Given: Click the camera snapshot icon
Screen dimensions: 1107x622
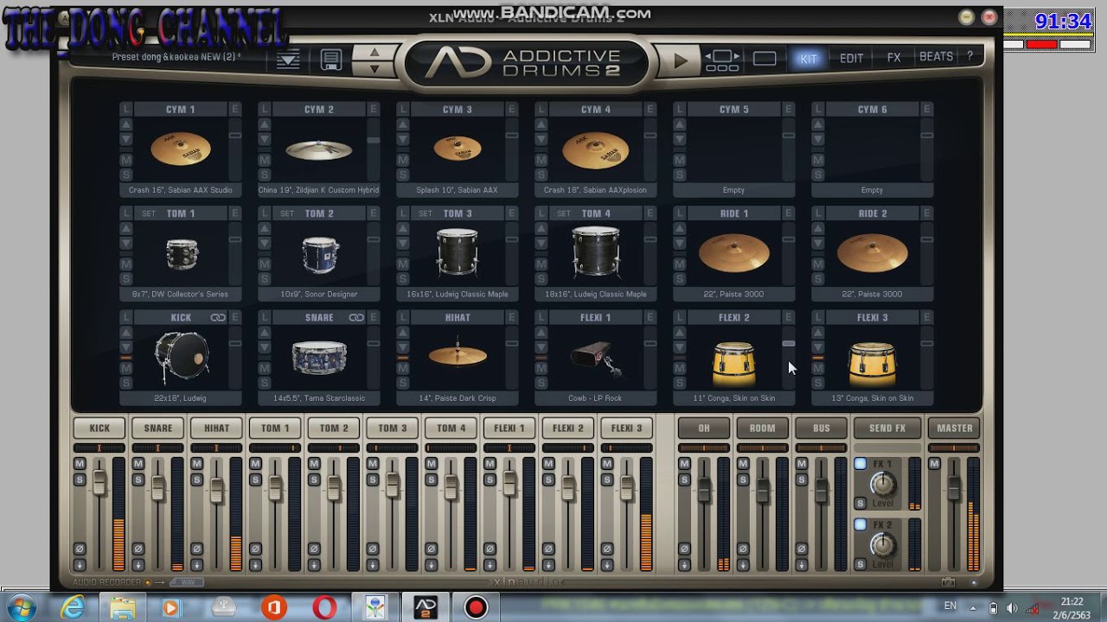Looking at the screenshot, I should tap(949, 583).
